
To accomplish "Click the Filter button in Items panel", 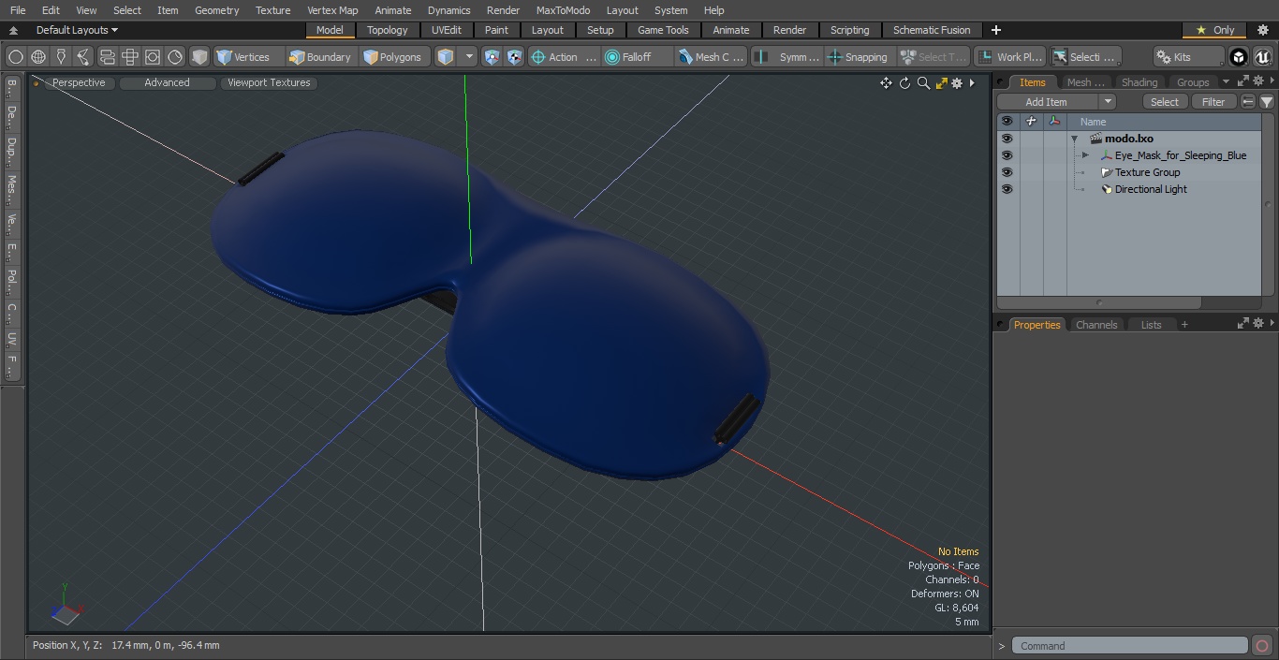I will [1213, 102].
